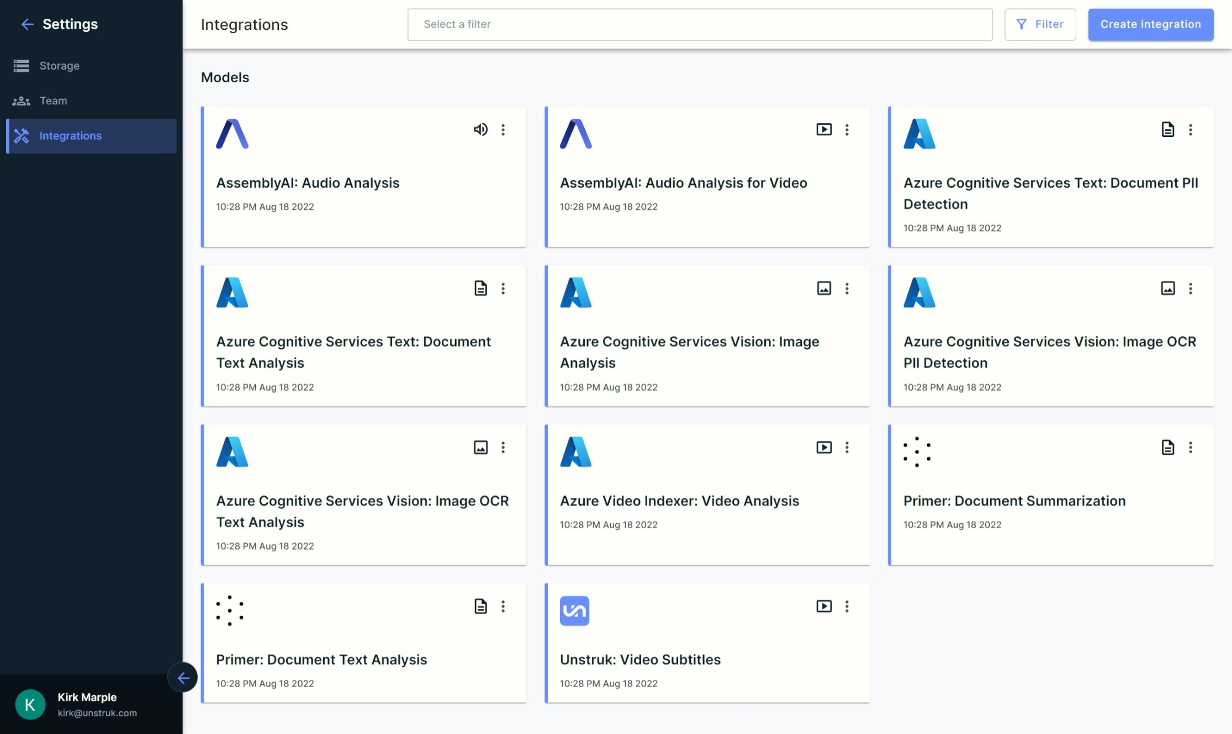Click the Models section heading
The width and height of the screenshot is (1232, 734).
click(225, 77)
